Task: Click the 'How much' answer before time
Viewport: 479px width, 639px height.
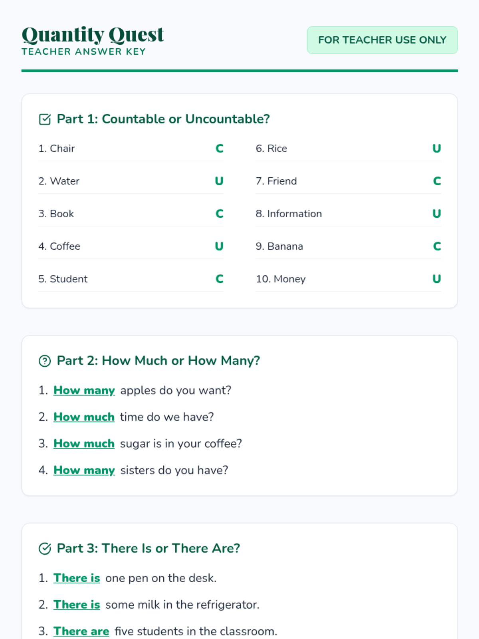Action: coord(84,417)
